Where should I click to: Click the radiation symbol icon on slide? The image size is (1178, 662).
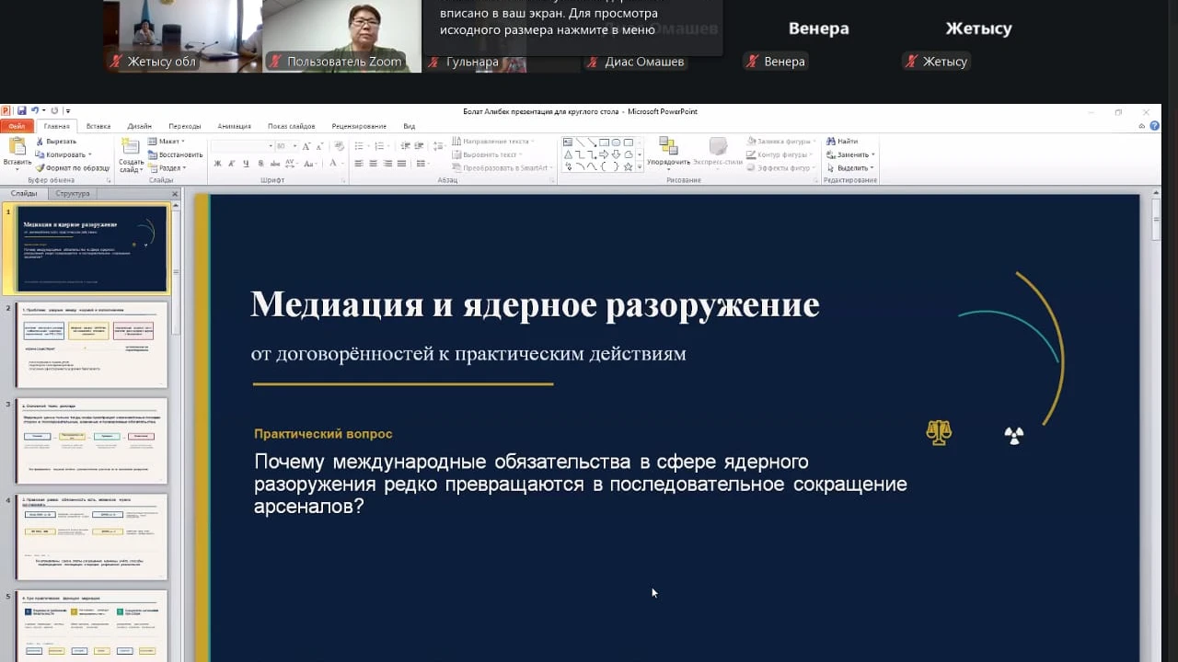point(1013,436)
